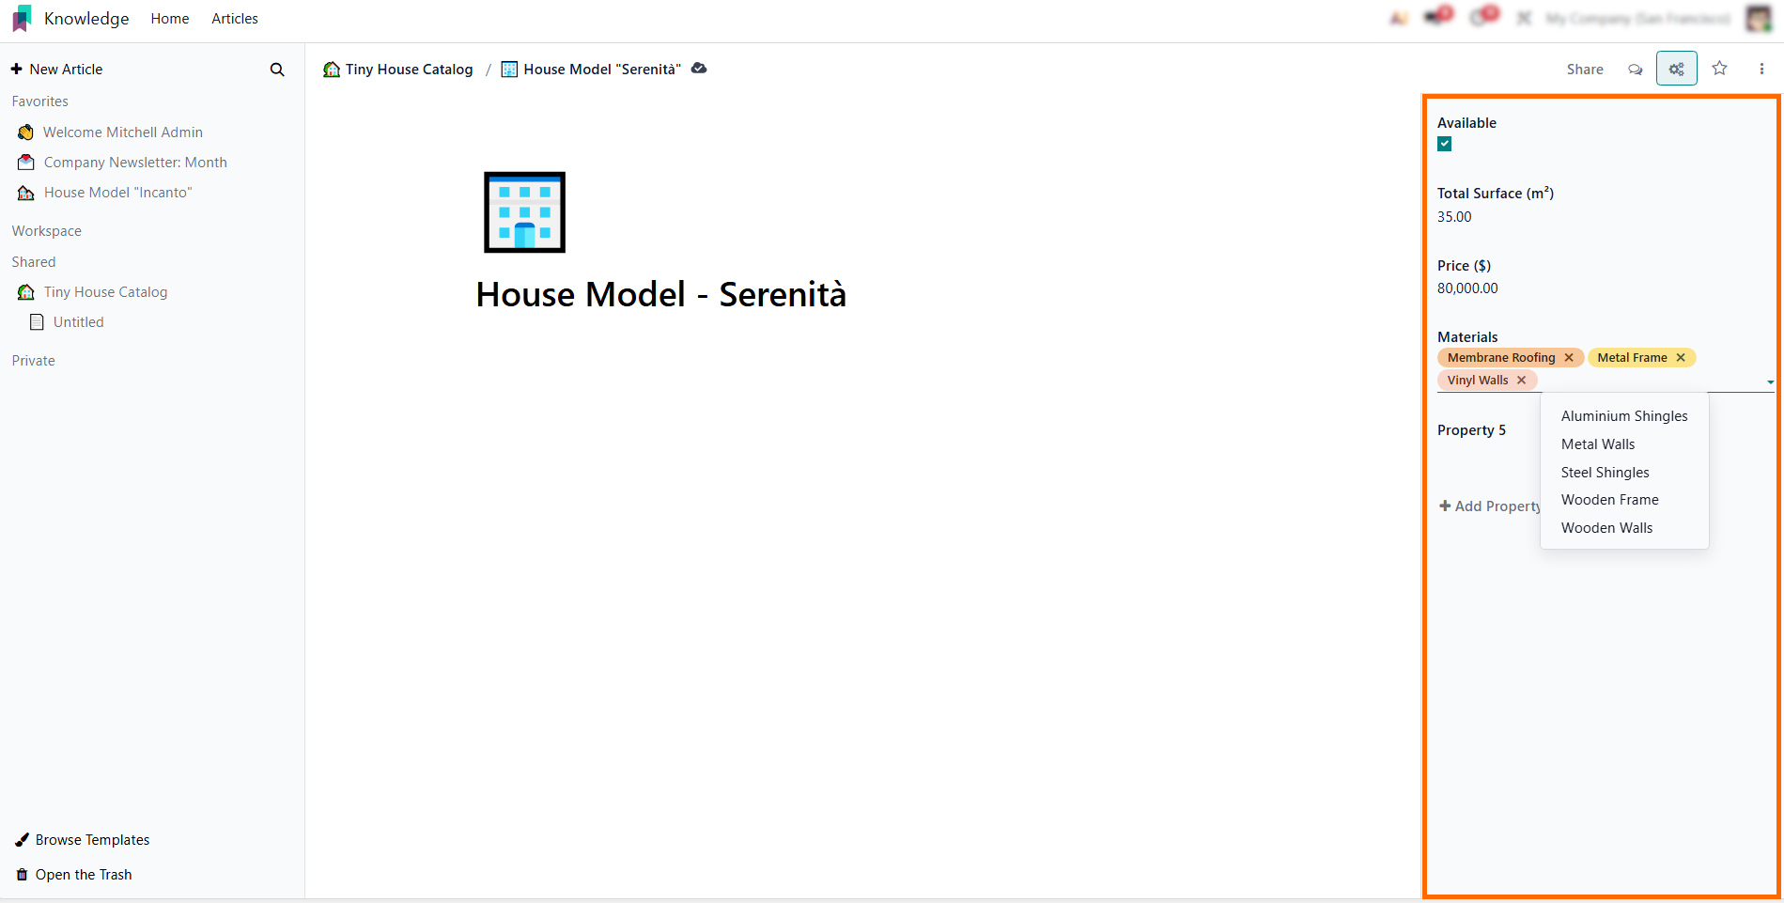Go to the Home menu

point(170,19)
